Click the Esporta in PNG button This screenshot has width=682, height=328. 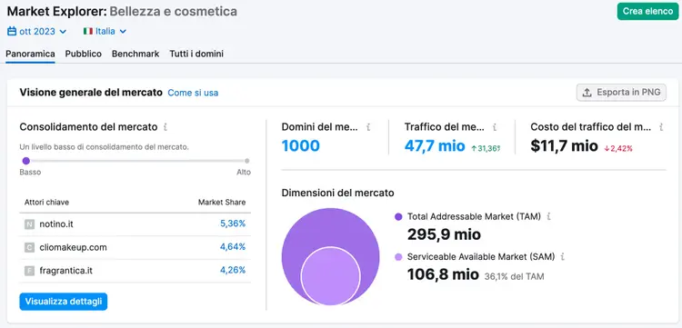(x=621, y=93)
